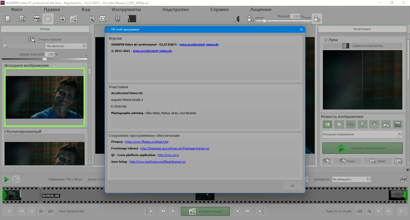Click the preset search input field

(23, 46)
